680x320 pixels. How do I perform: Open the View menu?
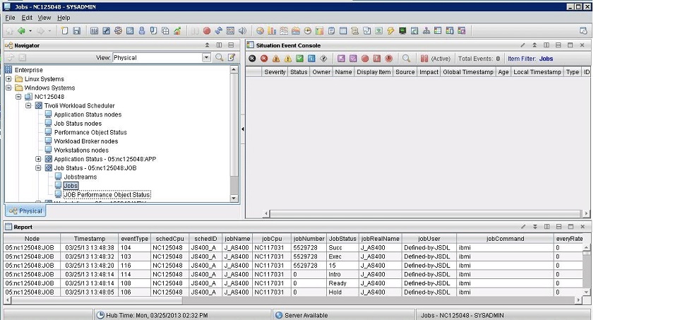click(x=44, y=18)
